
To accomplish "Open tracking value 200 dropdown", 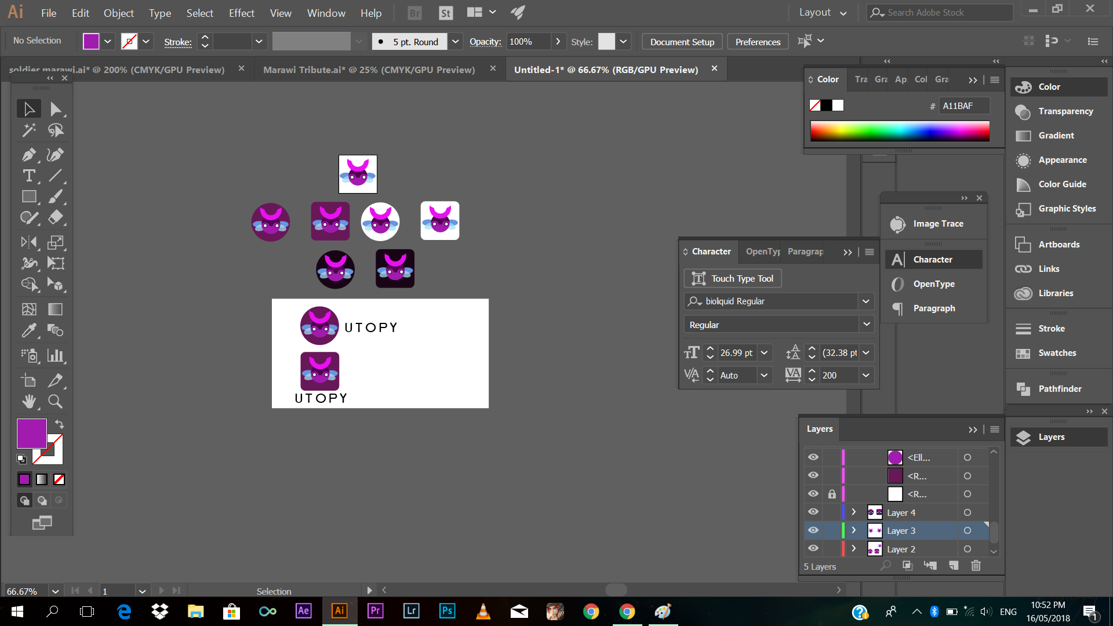I will click(x=866, y=376).
